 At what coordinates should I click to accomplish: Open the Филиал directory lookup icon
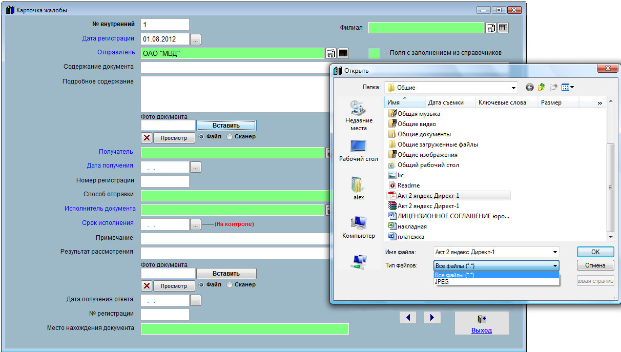491,28
